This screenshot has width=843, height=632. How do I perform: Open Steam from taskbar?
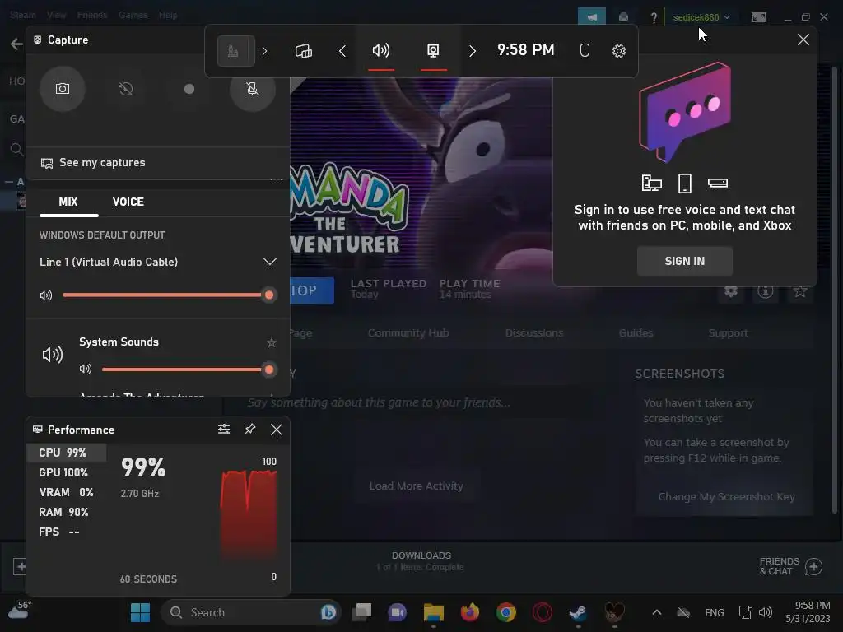coord(578,612)
